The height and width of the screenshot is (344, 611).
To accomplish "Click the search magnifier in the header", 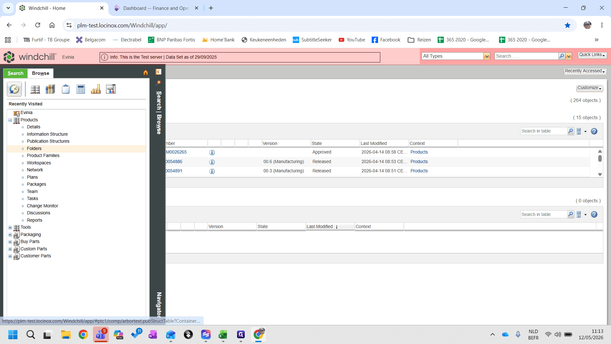I will tap(562, 56).
